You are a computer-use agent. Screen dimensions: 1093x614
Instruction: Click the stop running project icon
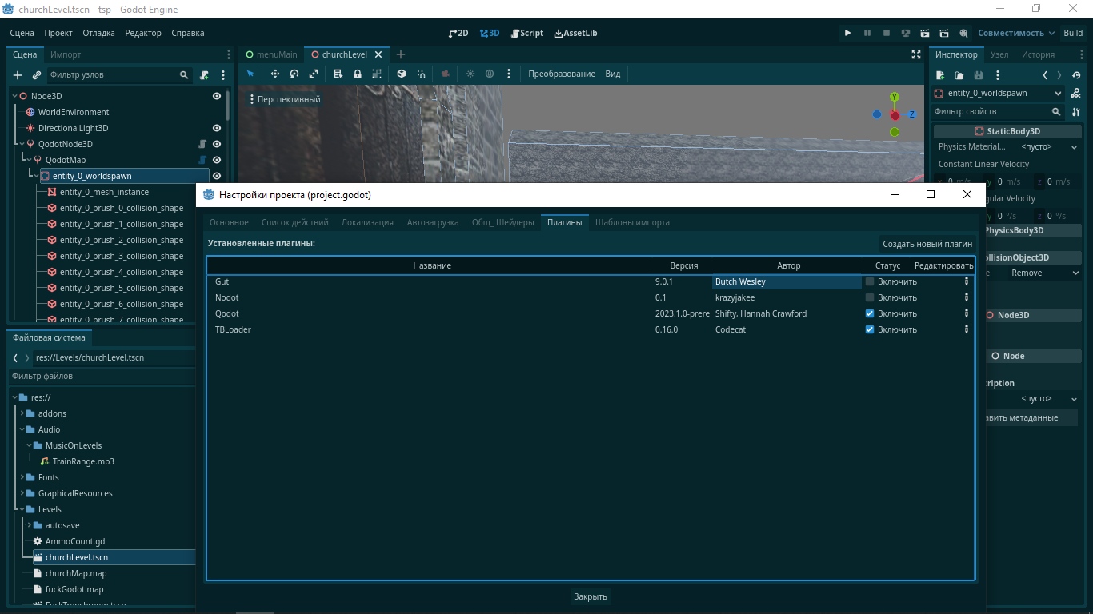[886, 33]
